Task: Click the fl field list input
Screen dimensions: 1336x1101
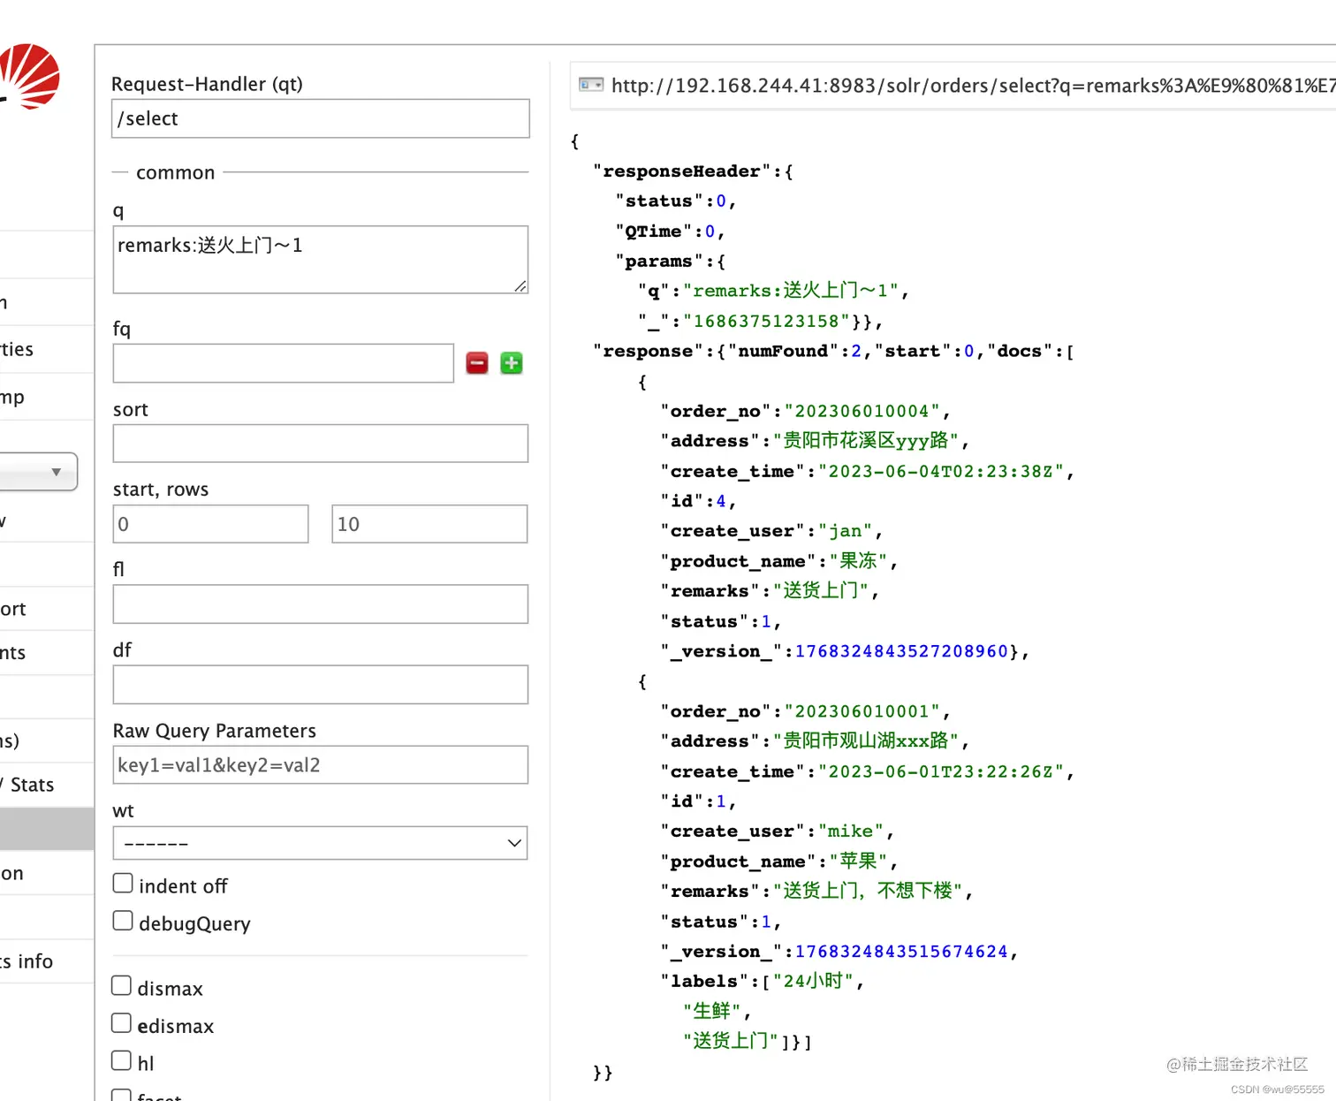Action: [x=321, y=604]
